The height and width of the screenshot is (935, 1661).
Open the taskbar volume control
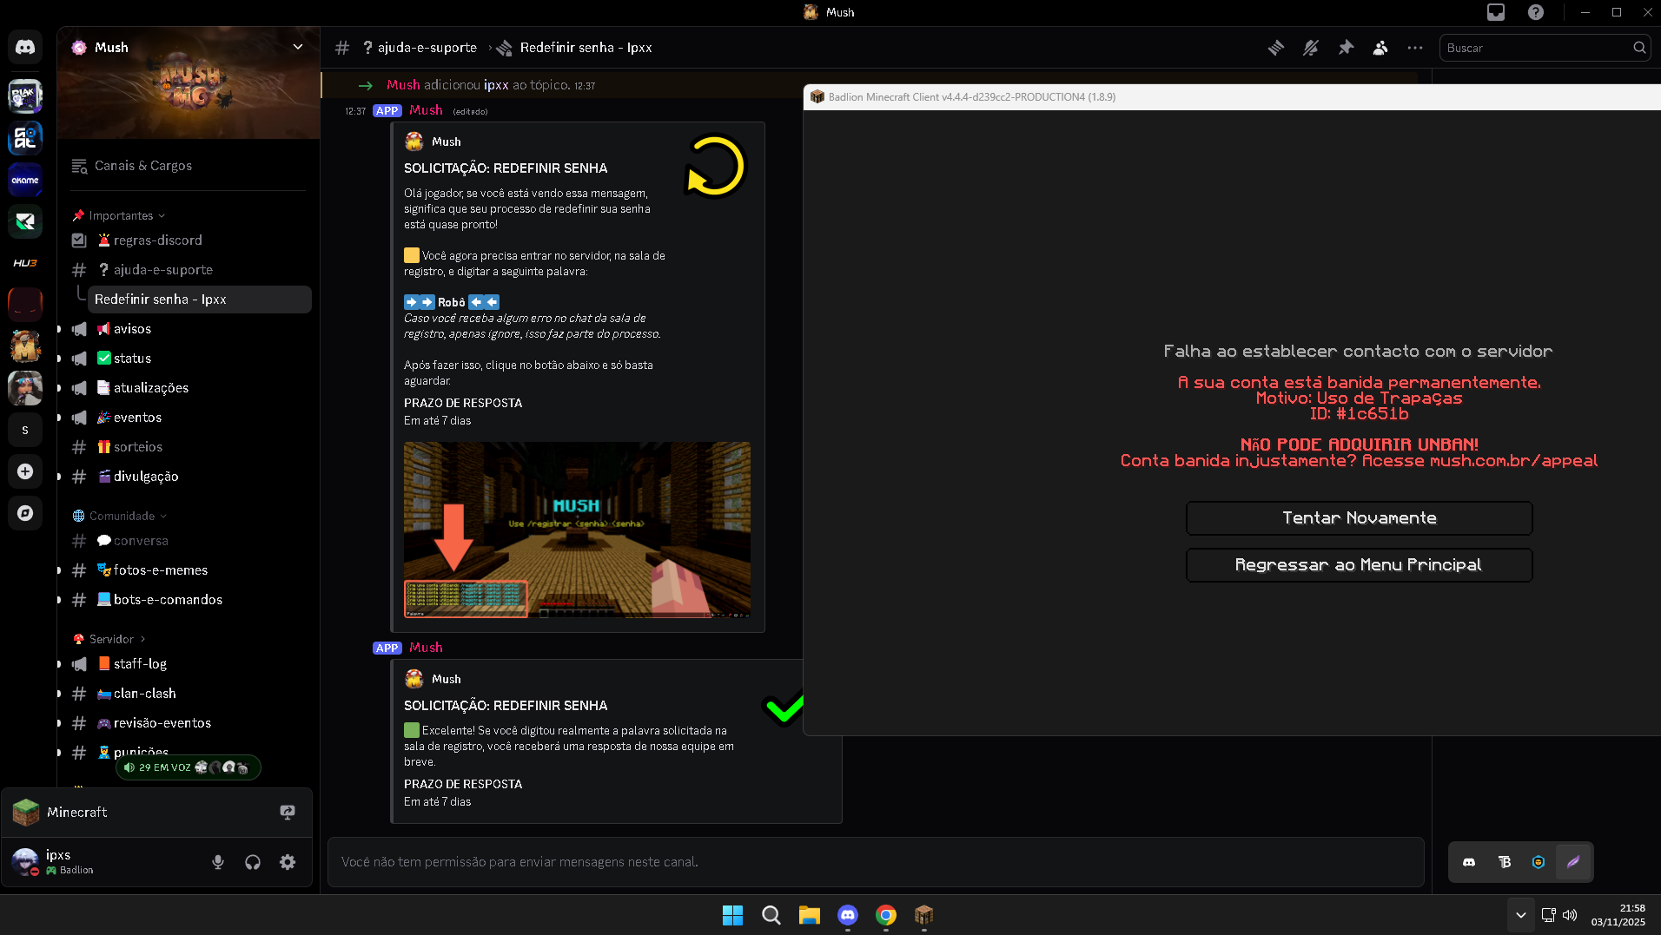1570,915
